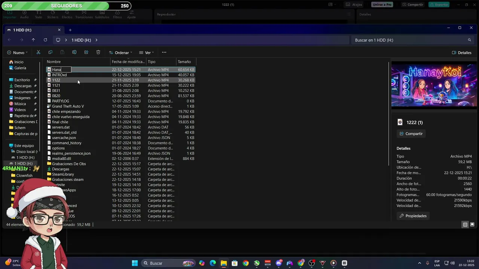Click the Rename icon in Explorer toolbar

coord(74,52)
